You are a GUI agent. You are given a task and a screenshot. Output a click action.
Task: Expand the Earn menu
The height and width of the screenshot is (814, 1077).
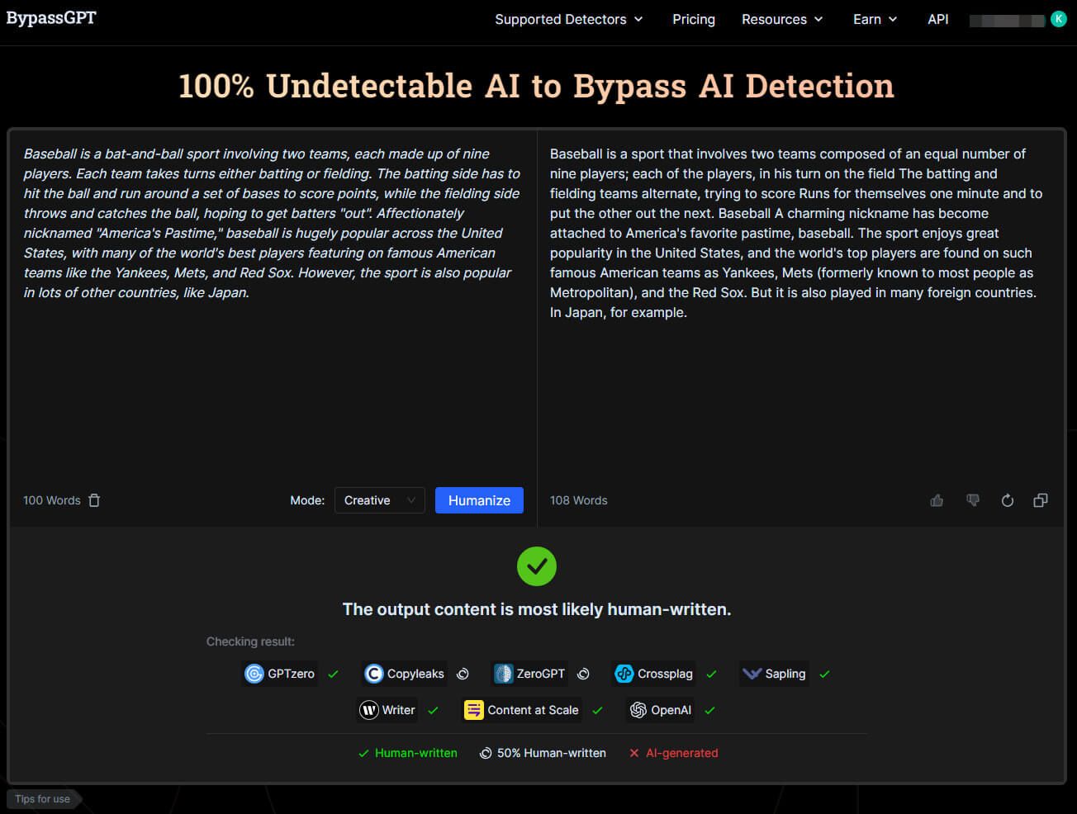pyautogui.click(x=875, y=19)
